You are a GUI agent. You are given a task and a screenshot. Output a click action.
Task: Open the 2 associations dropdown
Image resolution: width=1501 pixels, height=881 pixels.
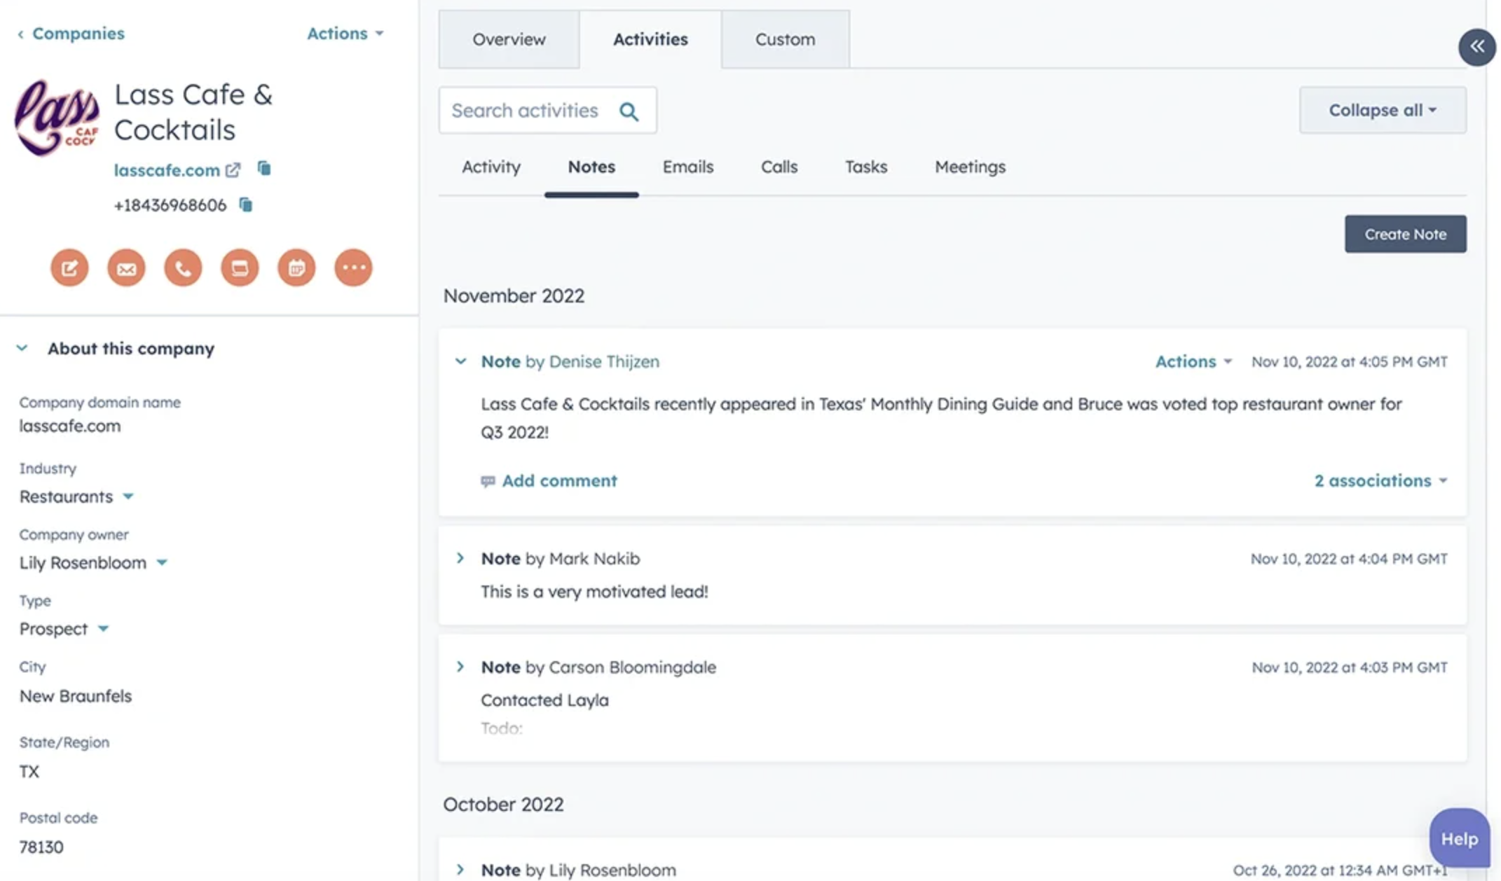(1379, 480)
